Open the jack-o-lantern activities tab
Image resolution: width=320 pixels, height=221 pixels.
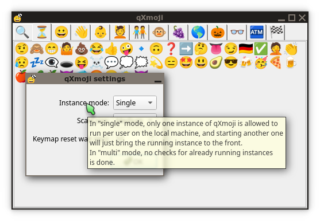coord(218,32)
